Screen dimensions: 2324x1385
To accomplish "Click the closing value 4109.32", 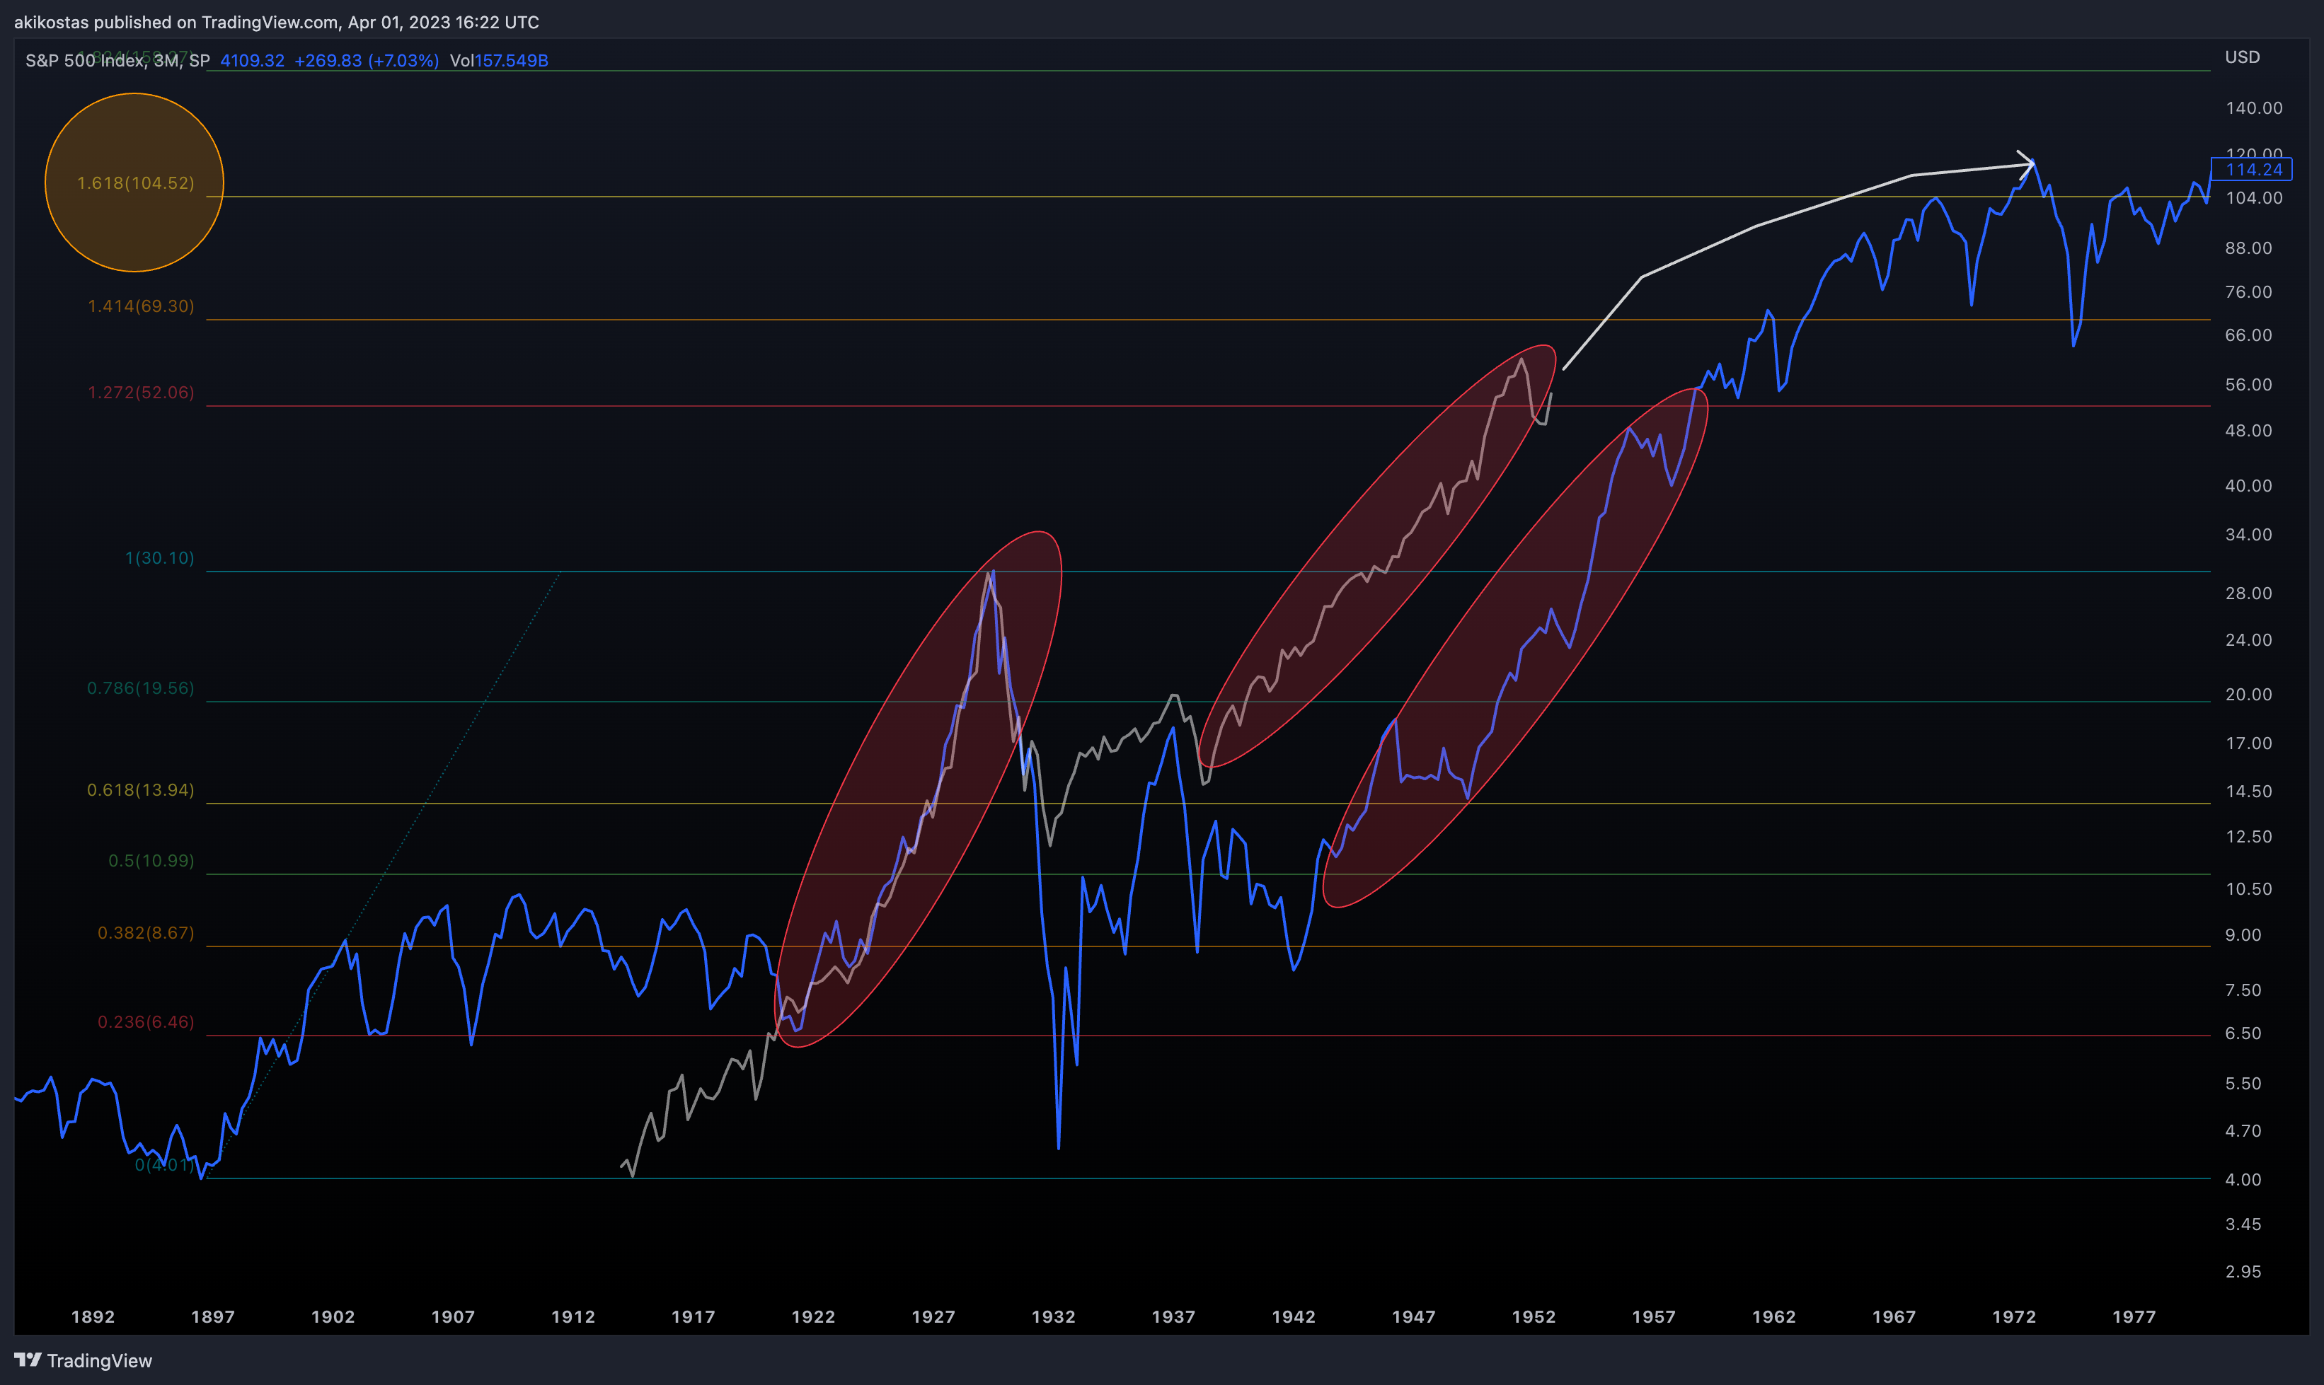I will (252, 61).
